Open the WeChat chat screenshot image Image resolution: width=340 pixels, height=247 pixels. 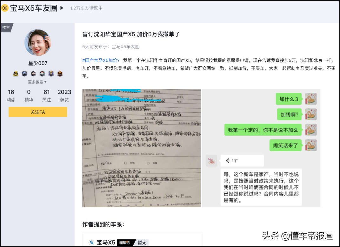261,148
